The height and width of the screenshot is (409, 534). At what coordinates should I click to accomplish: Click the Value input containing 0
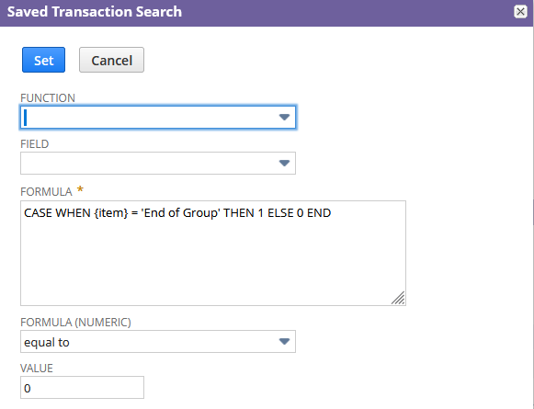(x=82, y=388)
